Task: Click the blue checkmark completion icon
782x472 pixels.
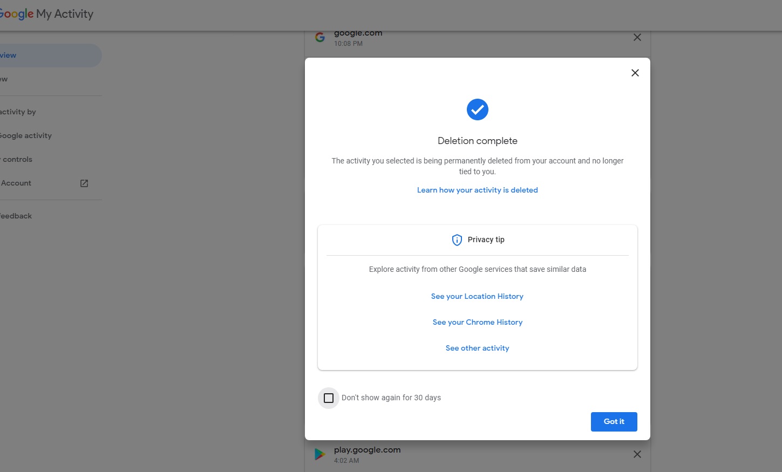Action: click(x=478, y=110)
